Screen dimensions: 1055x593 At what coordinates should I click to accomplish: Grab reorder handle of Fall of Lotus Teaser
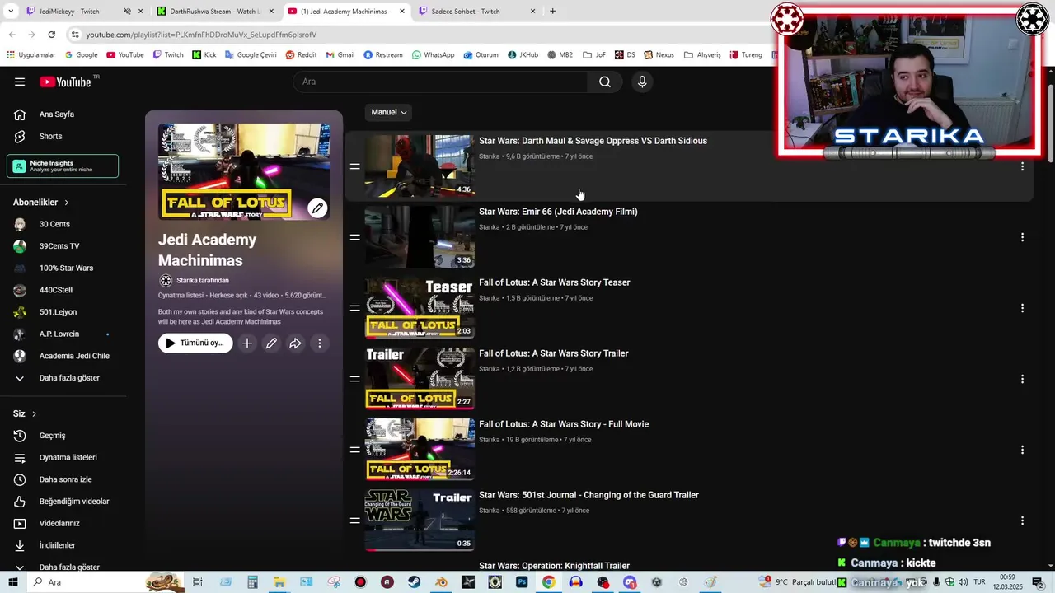[x=354, y=308]
